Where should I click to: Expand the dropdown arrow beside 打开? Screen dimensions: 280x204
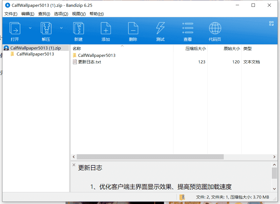pos(30,28)
